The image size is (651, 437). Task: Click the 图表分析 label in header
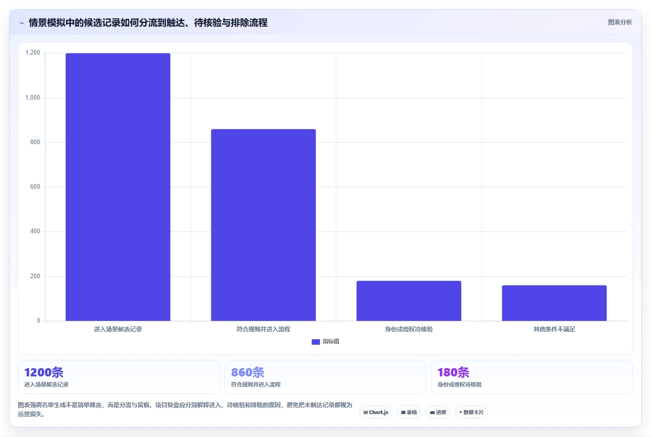(620, 22)
